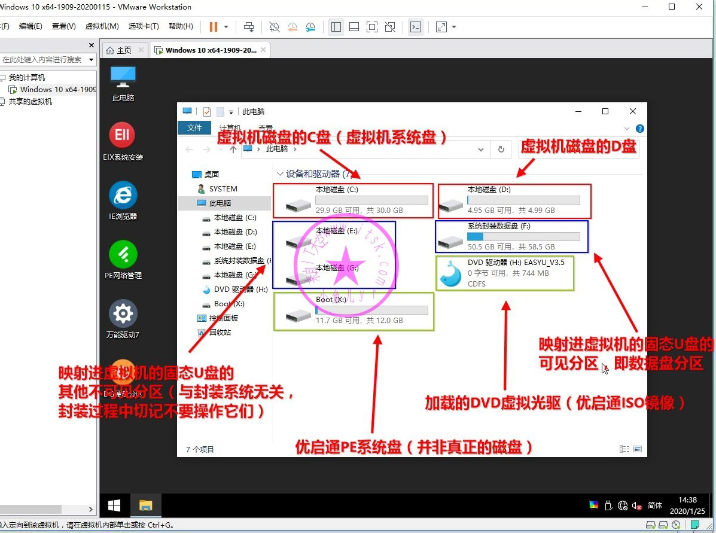716x533 pixels.
Task: Open the PE网络管理 desktop icon
Action: click(123, 260)
